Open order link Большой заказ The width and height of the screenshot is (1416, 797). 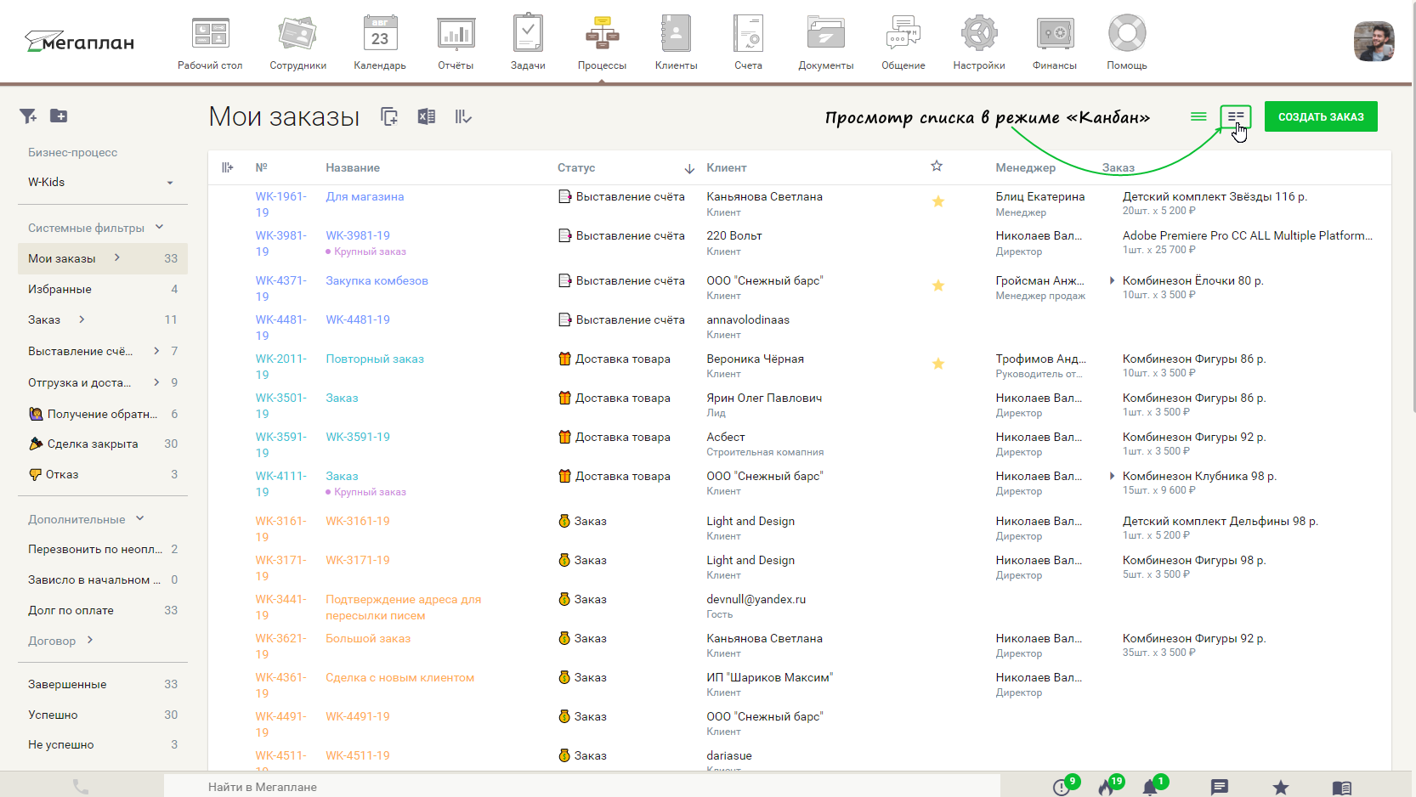(x=368, y=638)
